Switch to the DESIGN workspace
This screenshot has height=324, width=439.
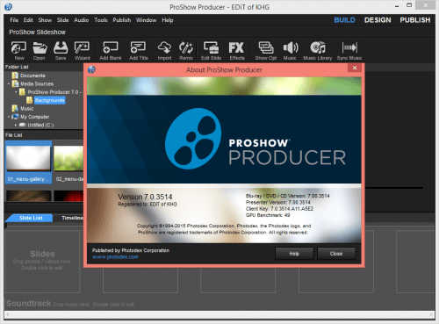coord(378,20)
